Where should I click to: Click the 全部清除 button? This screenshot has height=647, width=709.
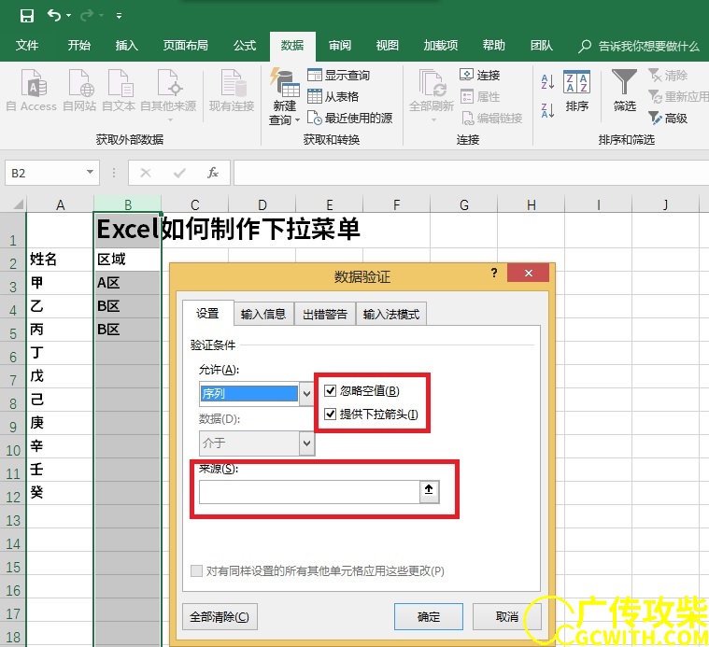(x=220, y=617)
